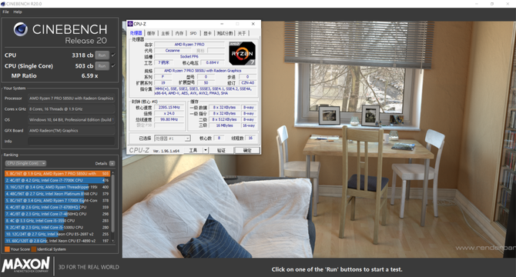Run the CPU multi-core test
Viewport: 516px width, 277px height.
coord(102,55)
